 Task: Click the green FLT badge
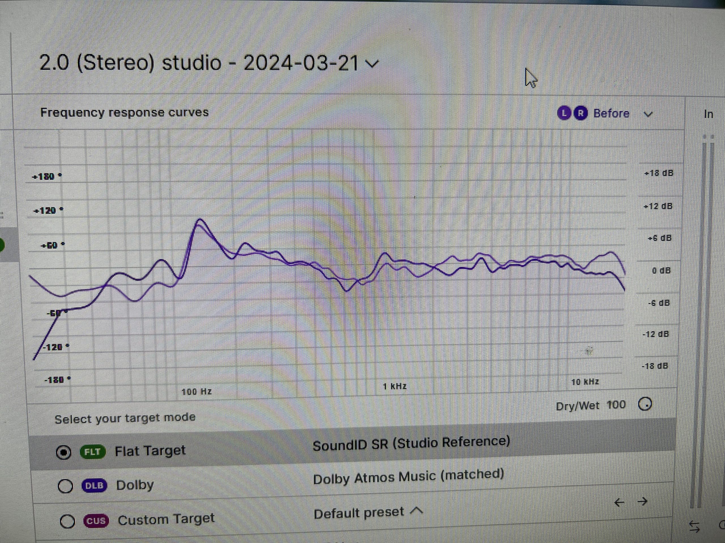click(93, 452)
